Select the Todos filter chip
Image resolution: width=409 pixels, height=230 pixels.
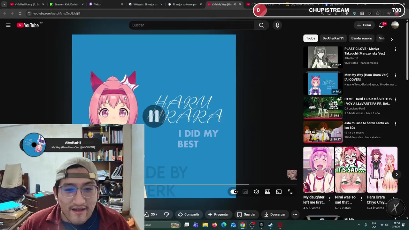point(311,38)
